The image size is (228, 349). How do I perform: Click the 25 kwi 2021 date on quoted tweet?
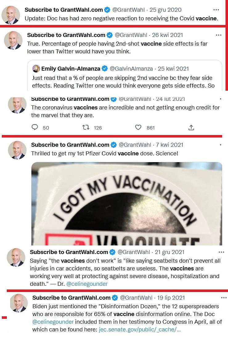coord(173,68)
